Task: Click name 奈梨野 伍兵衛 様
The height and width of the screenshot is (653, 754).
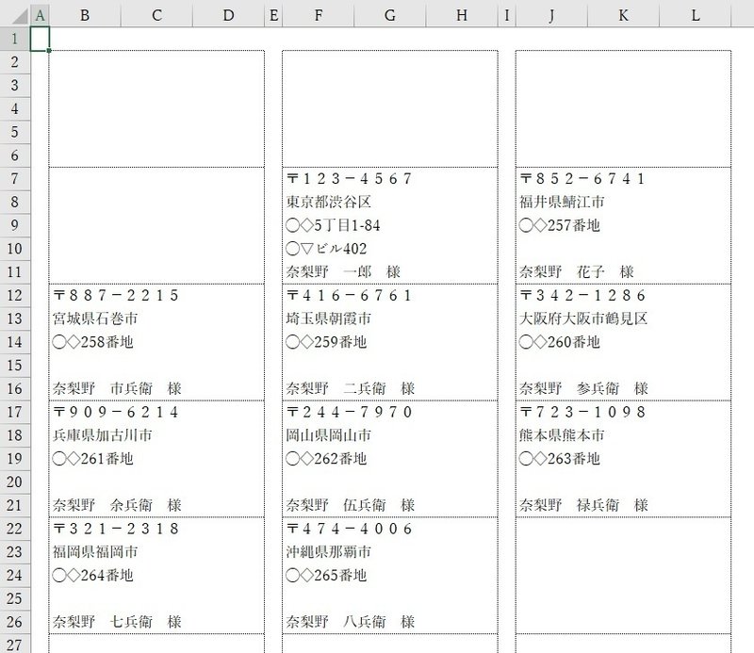Action: point(350,505)
